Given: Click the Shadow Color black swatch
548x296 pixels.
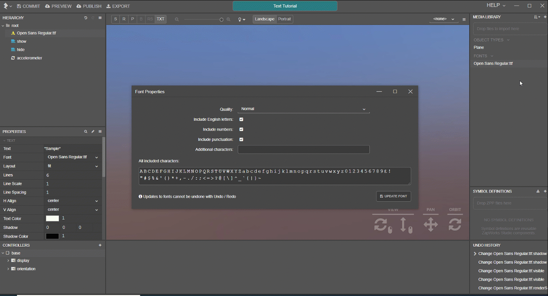Looking at the screenshot, I should coord(52,236).
